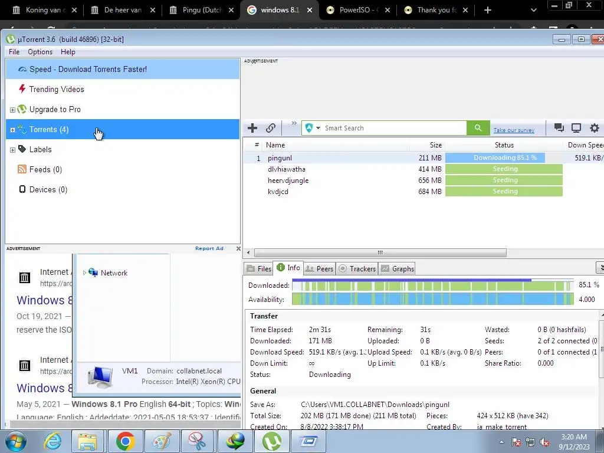Select the dlvhiawatha torrent row
This screenshot has width=604, height=453.
424,169
